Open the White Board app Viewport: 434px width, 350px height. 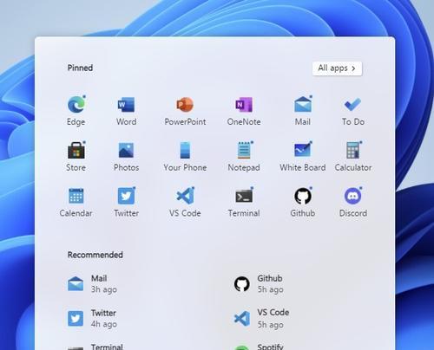point(303,157)
